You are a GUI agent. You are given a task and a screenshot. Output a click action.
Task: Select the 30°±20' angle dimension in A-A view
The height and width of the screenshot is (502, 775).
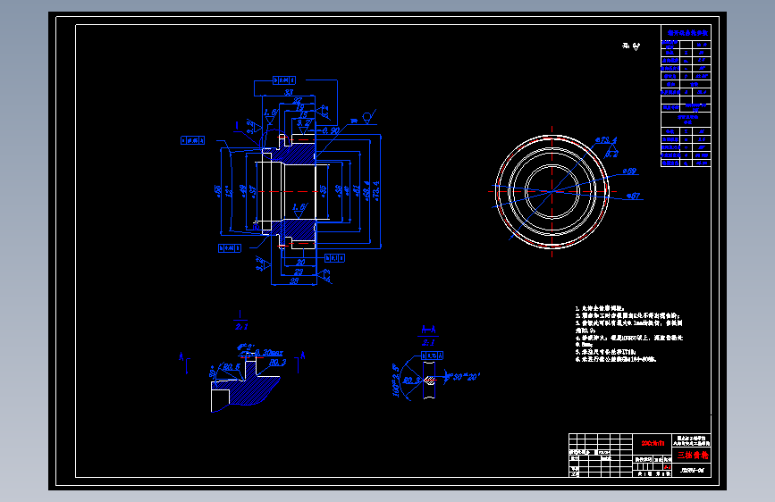pyautogui.click(x=465, y=377)
